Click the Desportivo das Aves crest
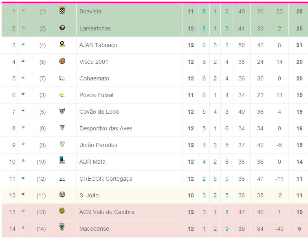Image resolution: width=308 pixels, height=238 pixels. click(x=62, y=128)
